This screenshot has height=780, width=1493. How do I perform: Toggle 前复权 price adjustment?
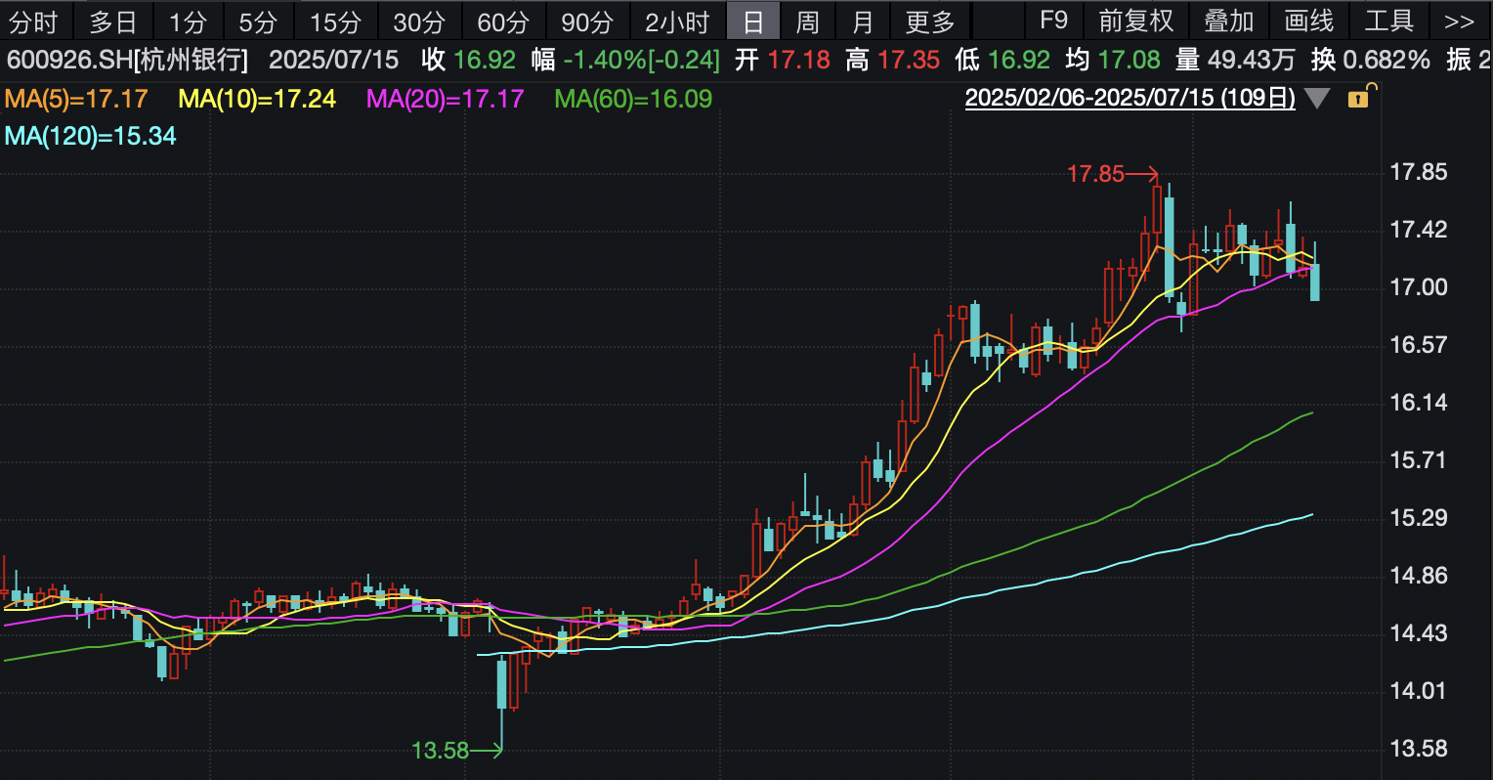tap(1135, 22)
